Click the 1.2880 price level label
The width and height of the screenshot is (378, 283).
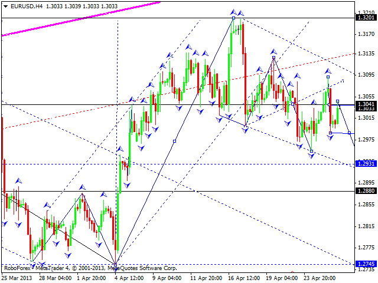(367, 191)
